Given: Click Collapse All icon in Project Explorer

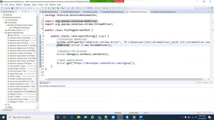Looking at the screenshot, I should (22, 12).
